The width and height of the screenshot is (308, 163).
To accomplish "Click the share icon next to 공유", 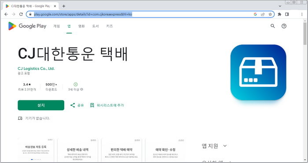I will click(73, 105).
